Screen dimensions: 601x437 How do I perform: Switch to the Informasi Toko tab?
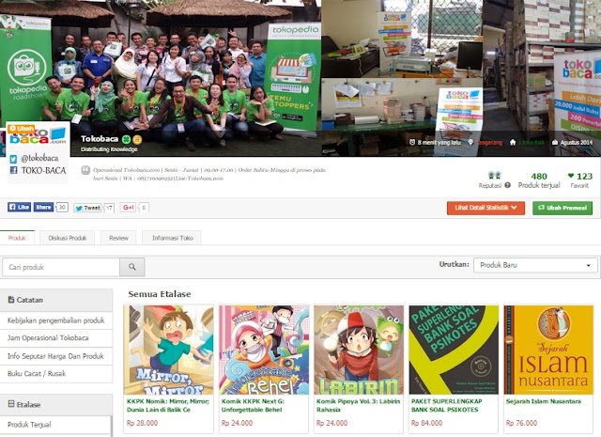click(172, 238)
